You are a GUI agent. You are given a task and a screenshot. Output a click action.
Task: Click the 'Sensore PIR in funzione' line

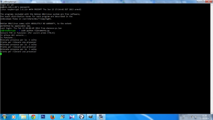[x=28, y=33]
